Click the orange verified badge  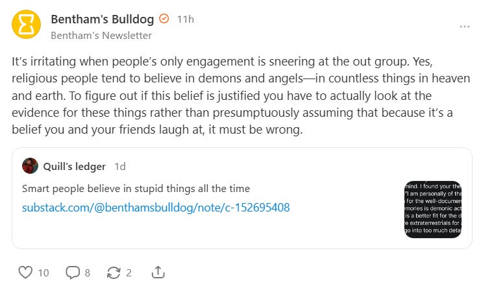(x=164, y=19)
